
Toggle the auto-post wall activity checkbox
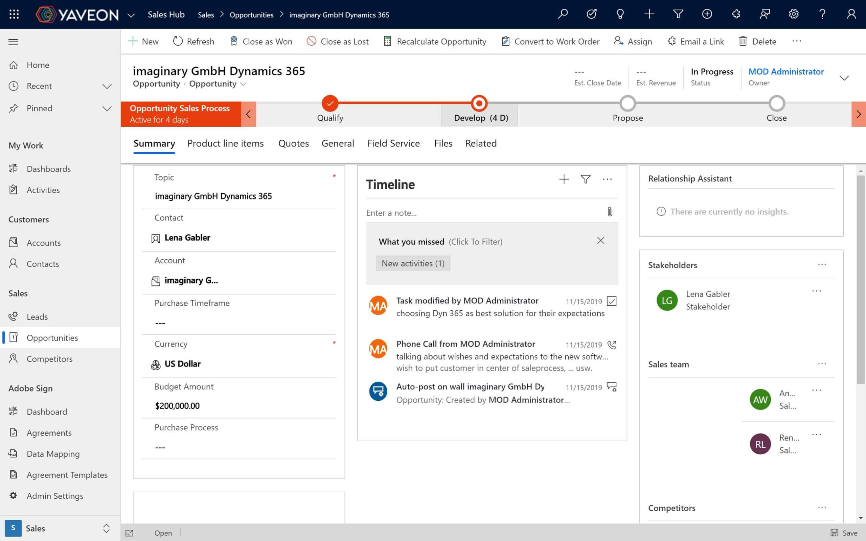click(612, 386)
